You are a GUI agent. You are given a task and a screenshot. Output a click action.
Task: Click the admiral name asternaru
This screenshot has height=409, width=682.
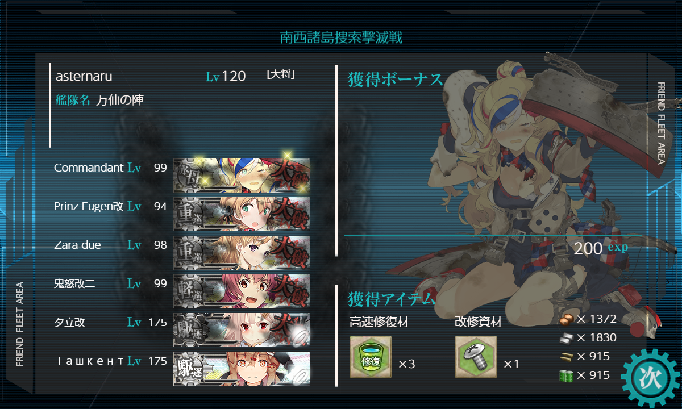(84, 76)
